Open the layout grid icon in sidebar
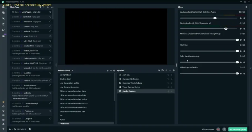This screenshot has width=252, height=132. point(3,115)
